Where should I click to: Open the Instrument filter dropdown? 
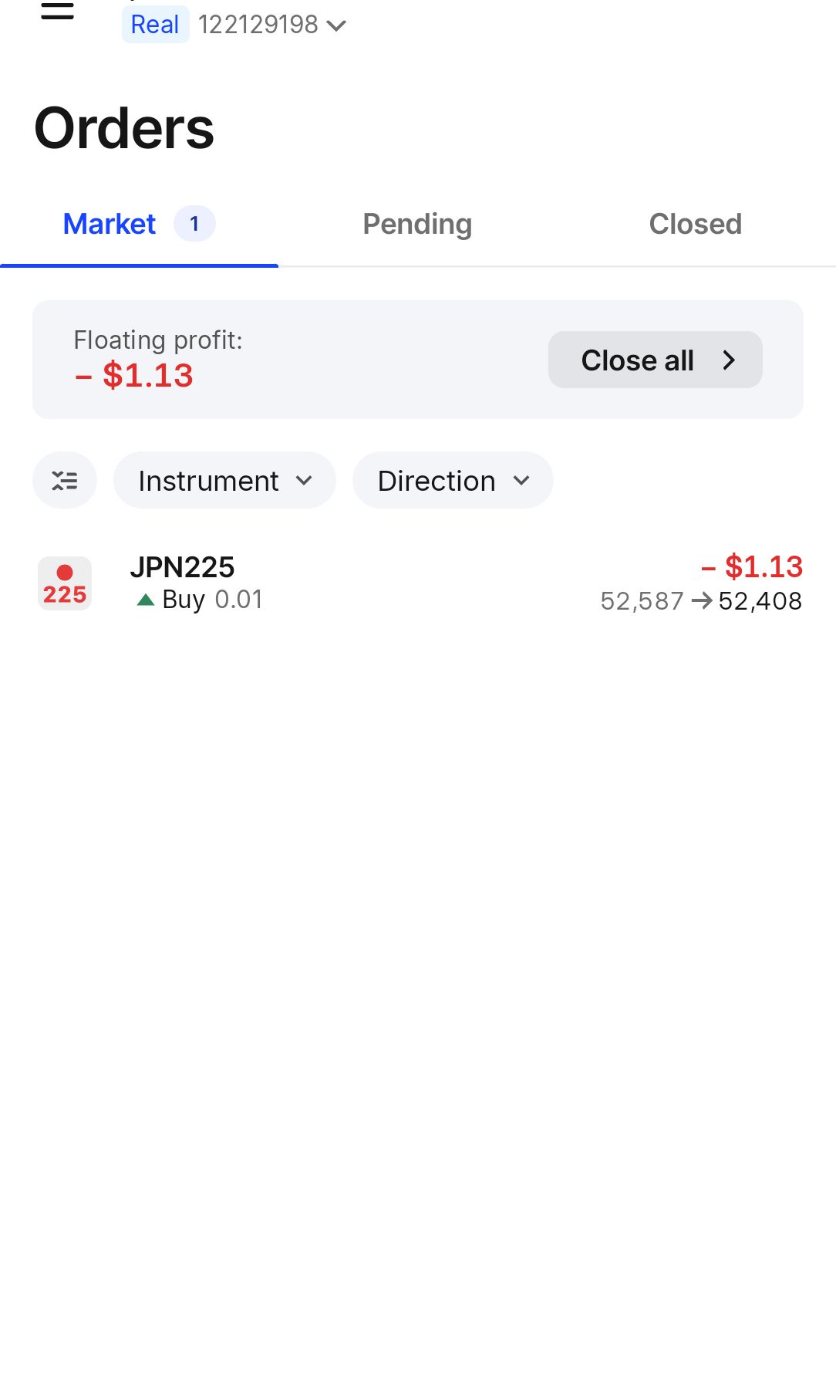pyautogui.click(x=224, y=481)
